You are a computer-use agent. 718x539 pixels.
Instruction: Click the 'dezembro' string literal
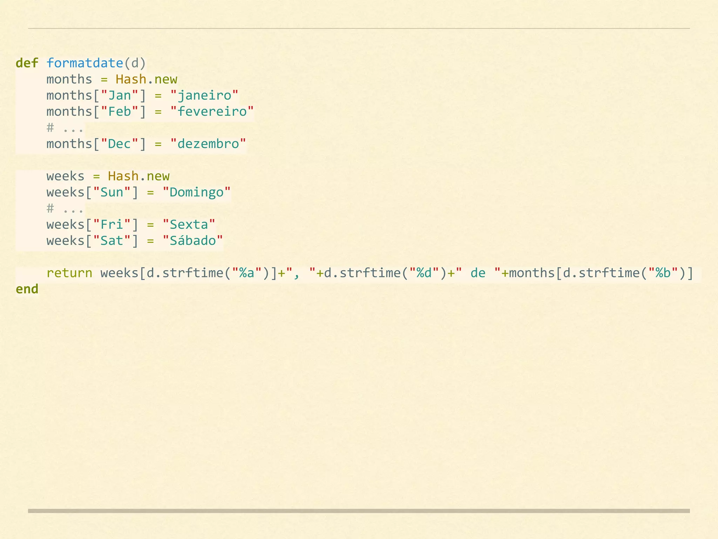coord(208,144)
